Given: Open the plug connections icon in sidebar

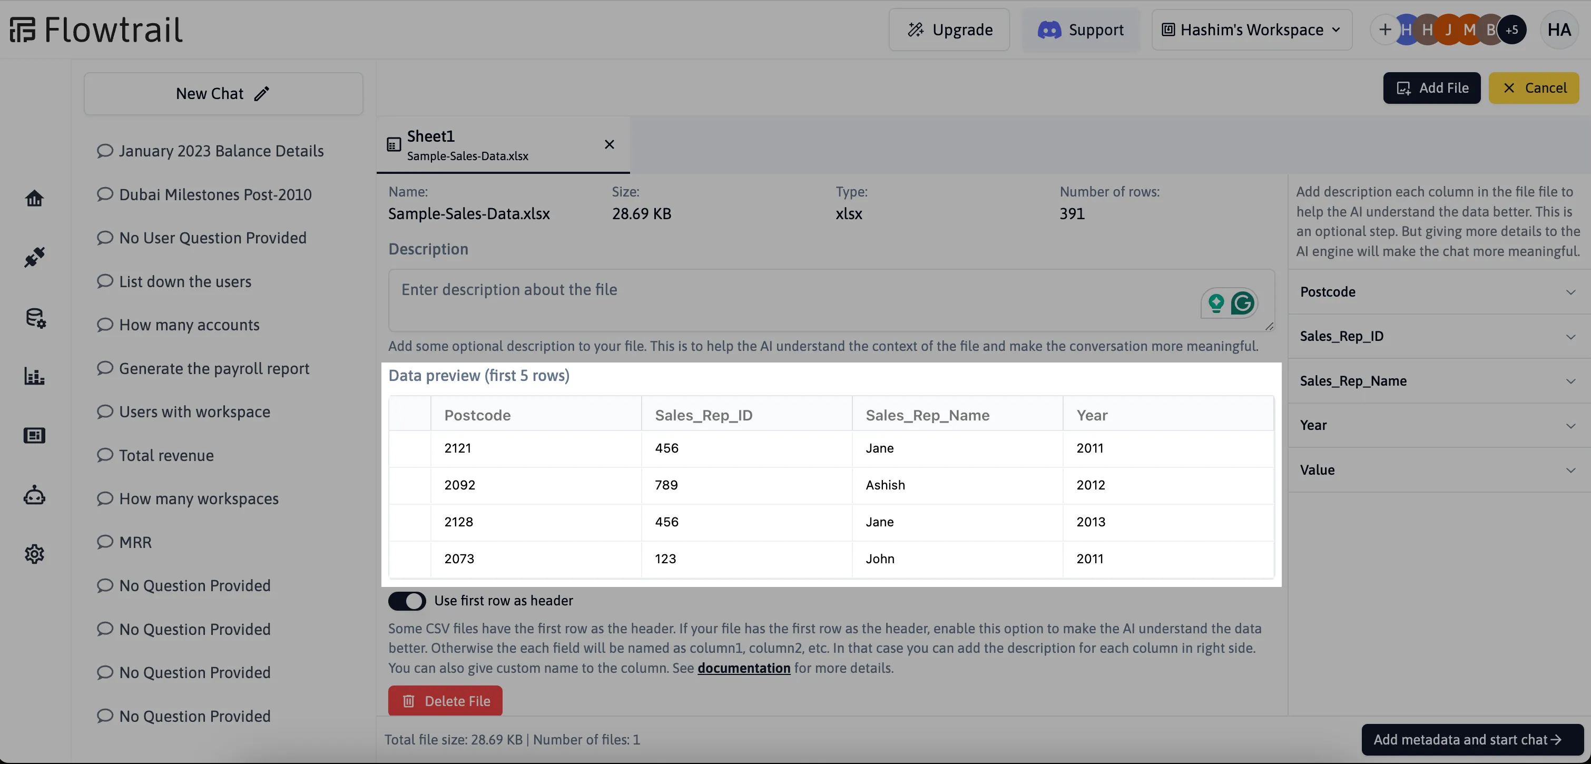Looking at the screenshot, I should 35,257.
